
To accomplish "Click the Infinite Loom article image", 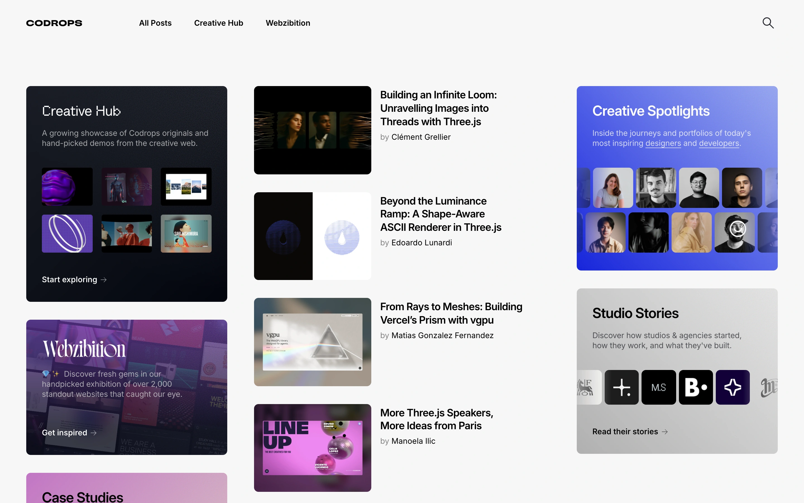I will click(x=312, y=130).
